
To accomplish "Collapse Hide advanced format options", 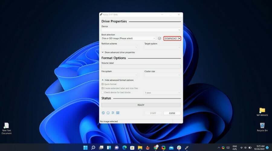I will pyautogui.click(x=118, y=80).
